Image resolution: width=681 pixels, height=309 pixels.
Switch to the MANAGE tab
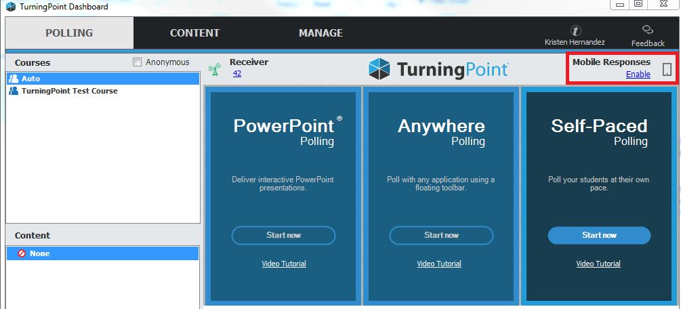click(321, 33)
